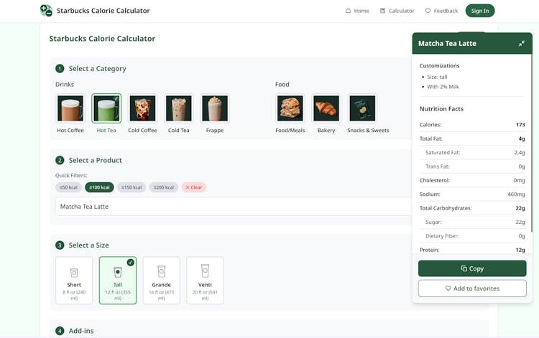Screen dimensions: 539x338
Task: Open the Matcha Tea Latte product dropdown
Action: coord(234,207)
